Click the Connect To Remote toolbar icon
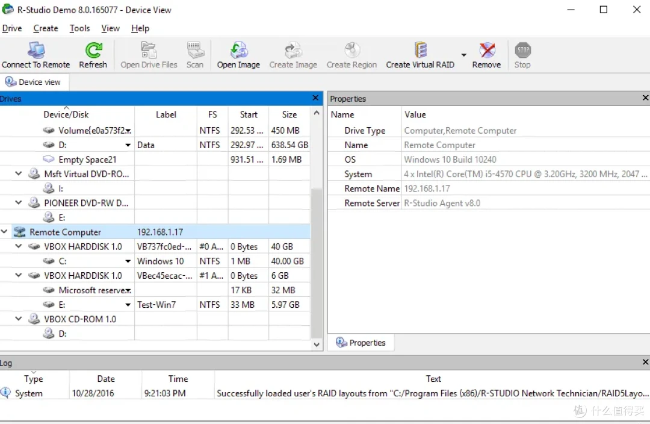 tap(36, 50)
